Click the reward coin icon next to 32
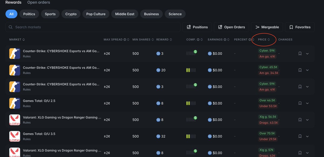 tap(158, 137)
